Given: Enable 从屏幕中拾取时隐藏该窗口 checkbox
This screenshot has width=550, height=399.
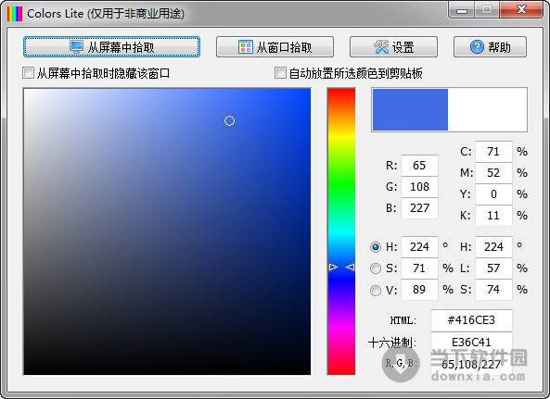Looking at the screenshot, I should coord(28,73).
